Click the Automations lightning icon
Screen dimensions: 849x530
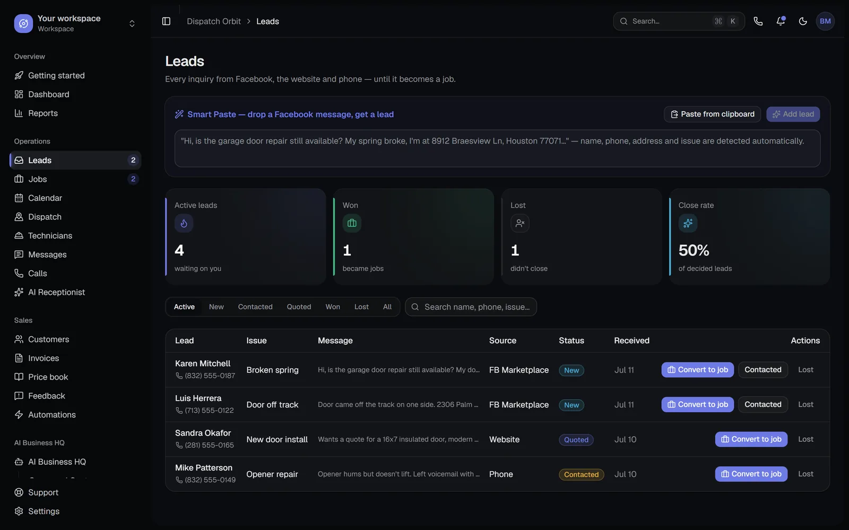click(x=19, y=414)
